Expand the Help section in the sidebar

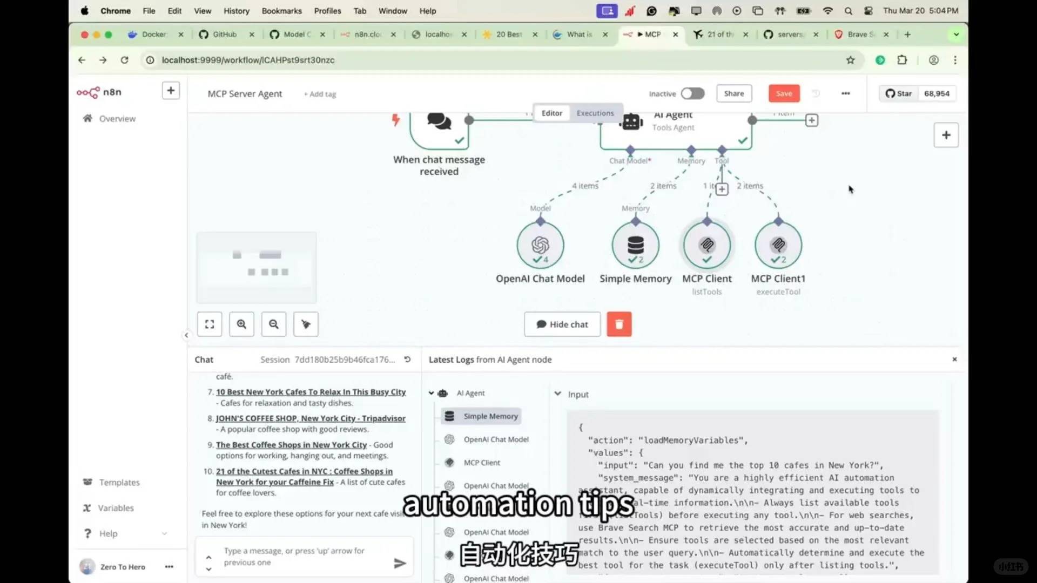[x=164, y=533]
